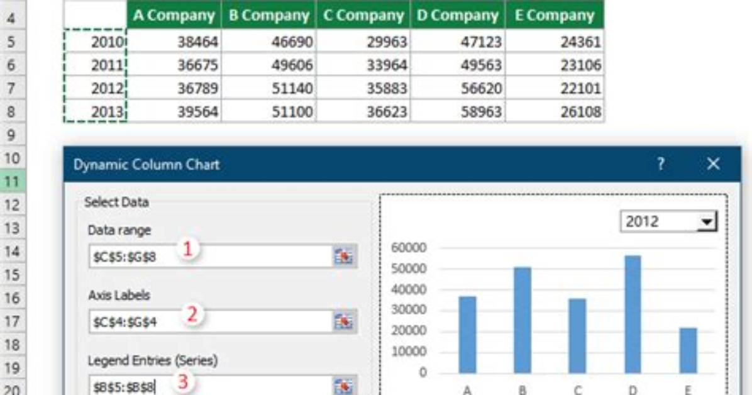
Task: Select the 2012 year cell in table
Action: 95,88
